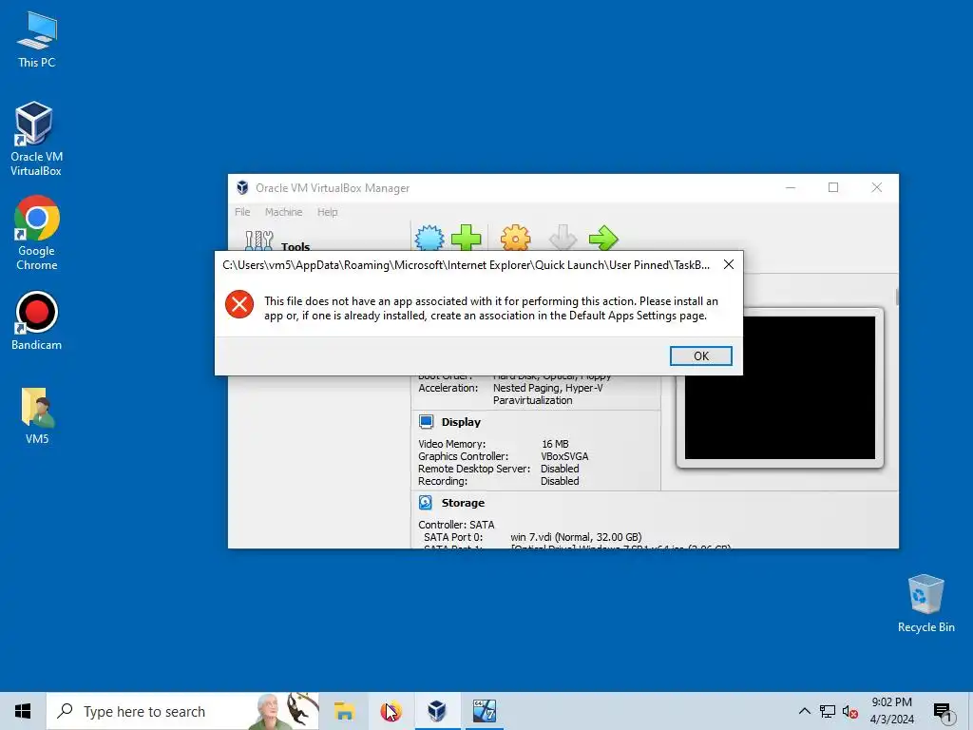Screen dimensions: 973x730
Task: Click the Windows 7 VM taskbar icon
Action: pos(484,711)
